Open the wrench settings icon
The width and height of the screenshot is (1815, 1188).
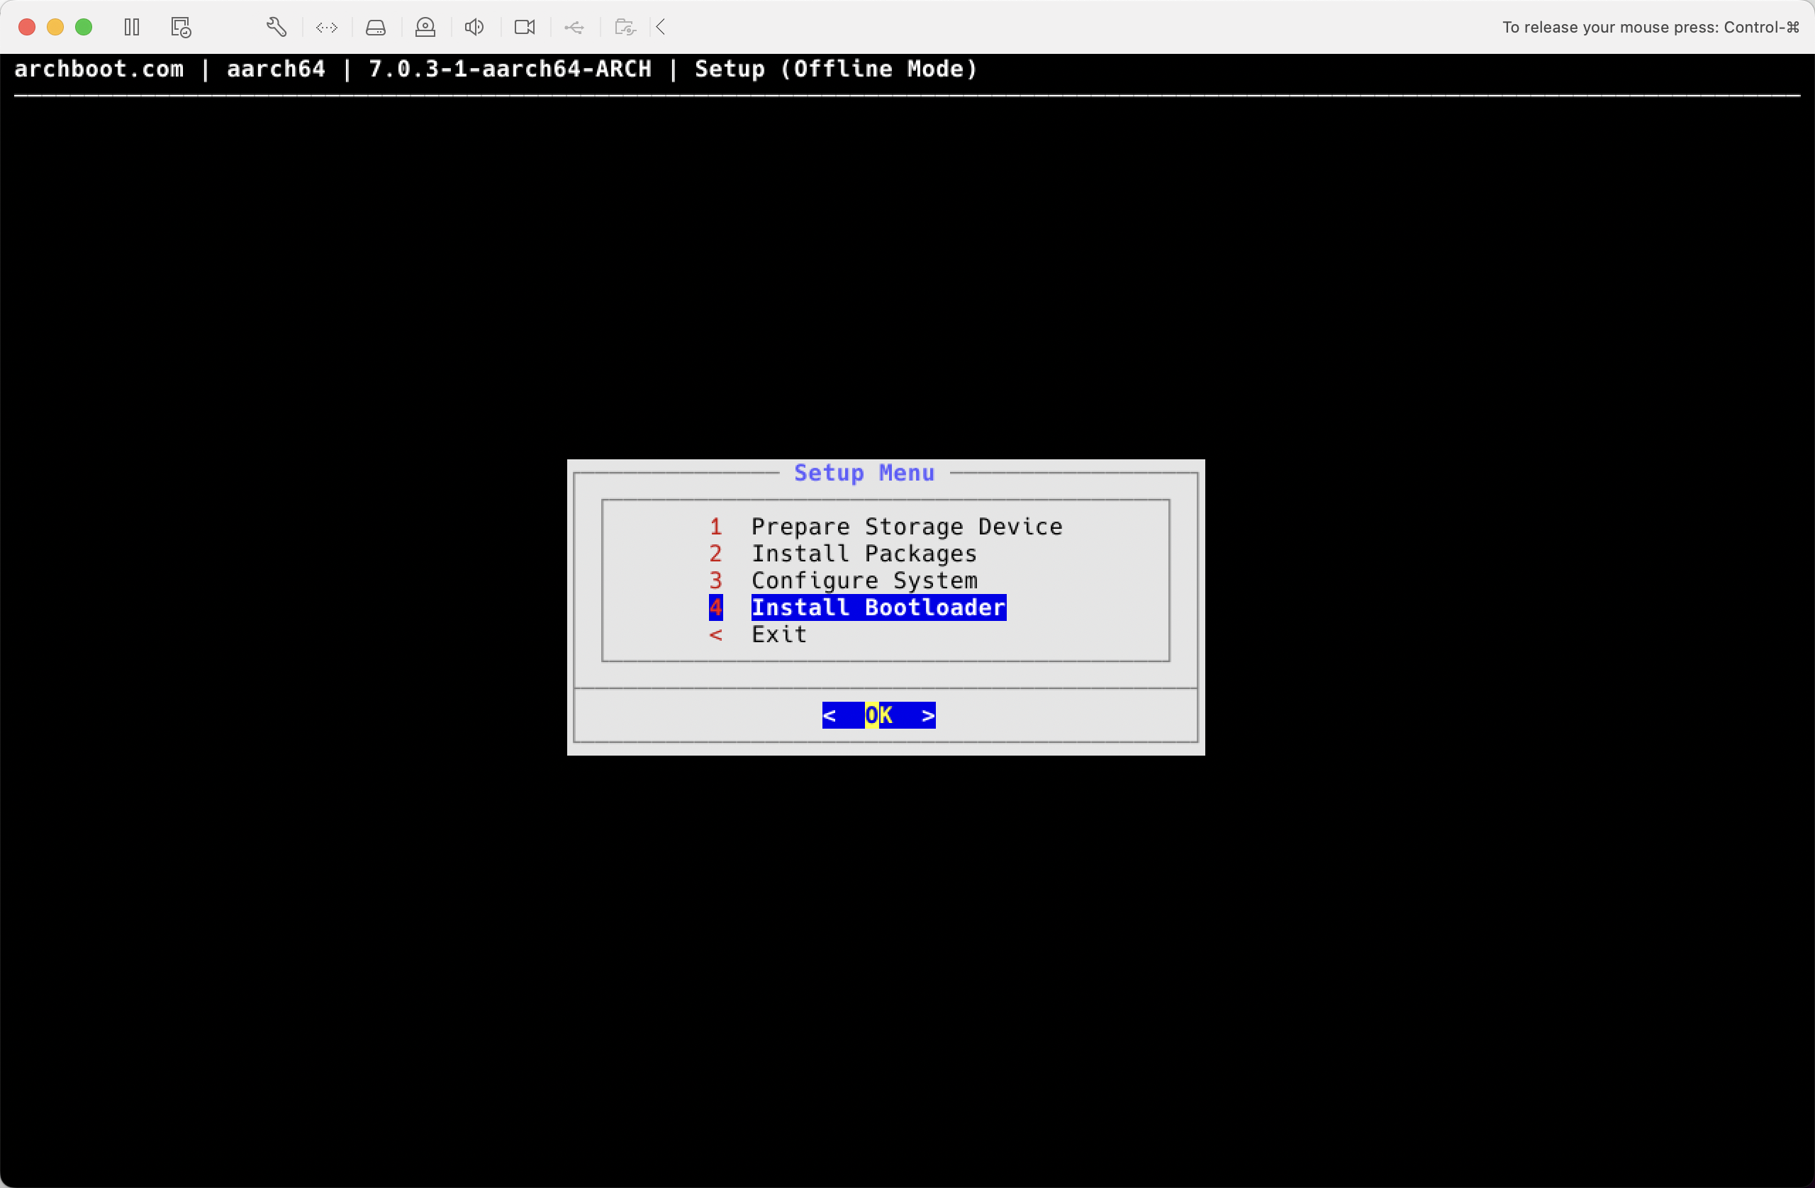[277, 28]
